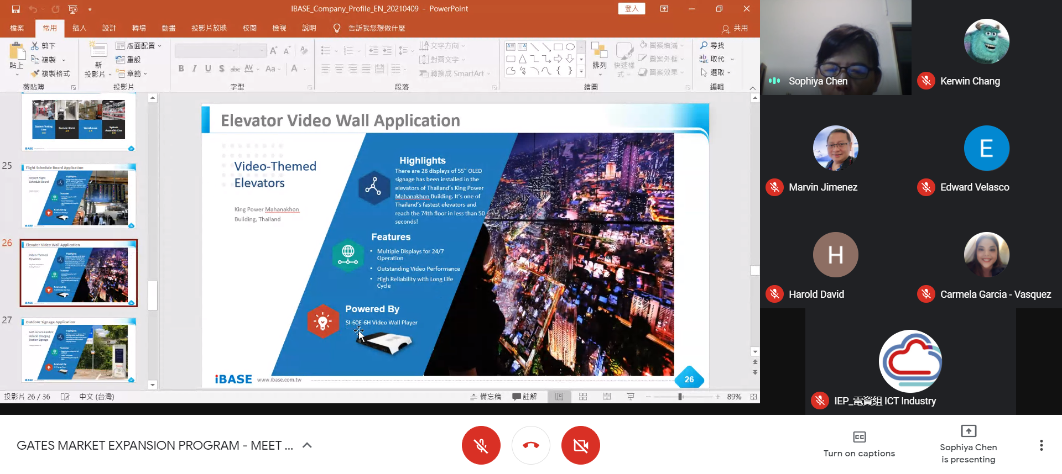Screen dimensions: 1062x474
Task: Decrease list indent level
Action: coord(373,51)
